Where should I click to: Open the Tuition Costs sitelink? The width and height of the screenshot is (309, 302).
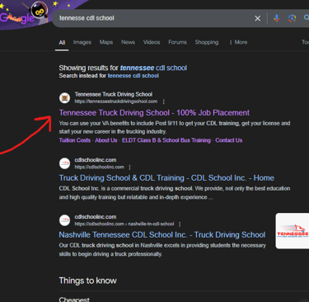pos(75,140)
